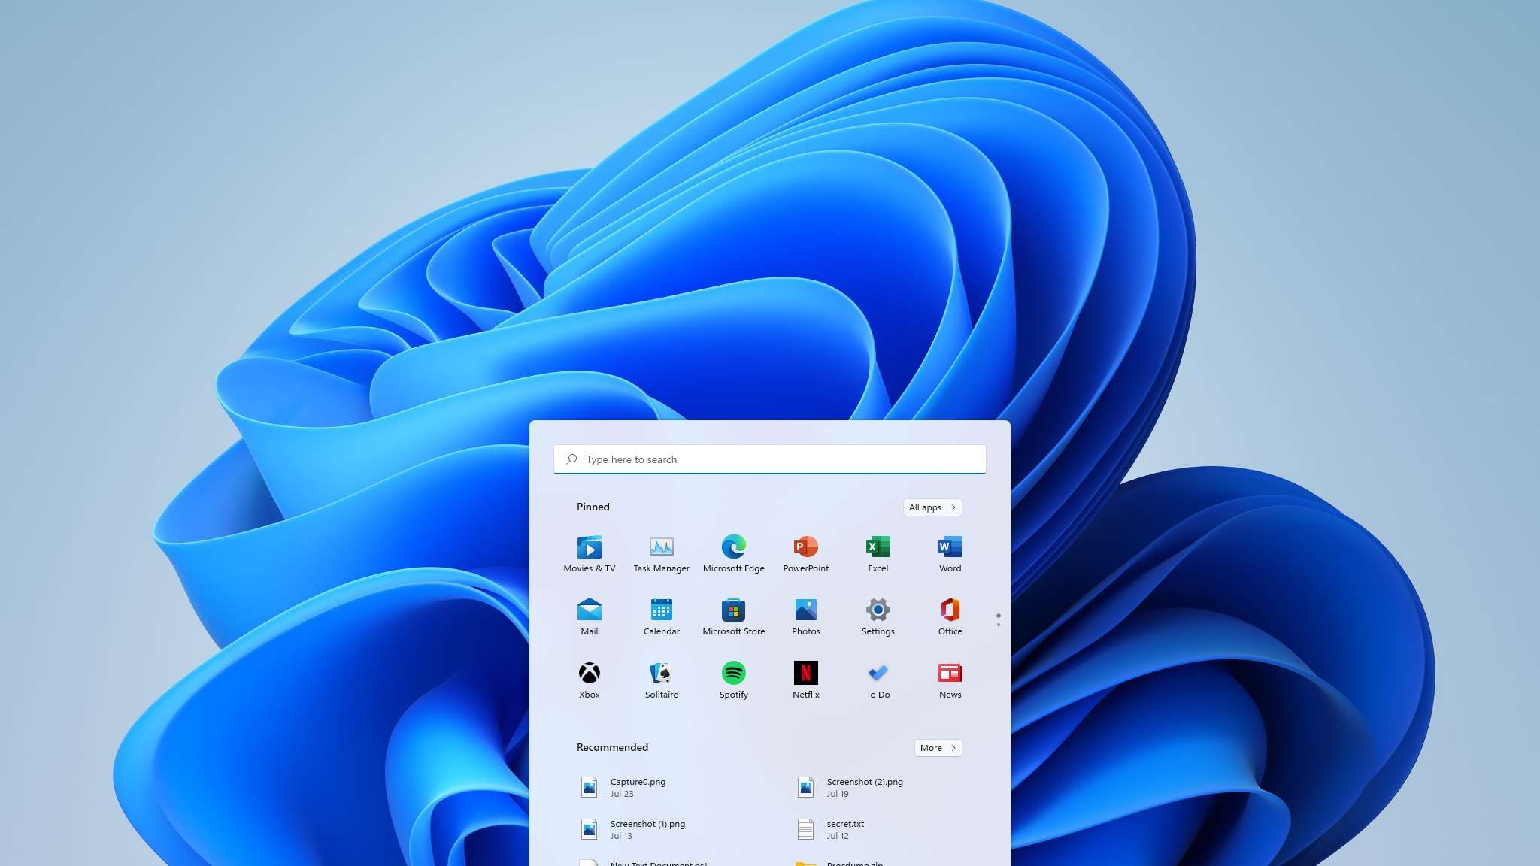Screen dimensions: 1540x866
Task: Click Screenshot (1).png image file icon
Action: click(589, 829)
